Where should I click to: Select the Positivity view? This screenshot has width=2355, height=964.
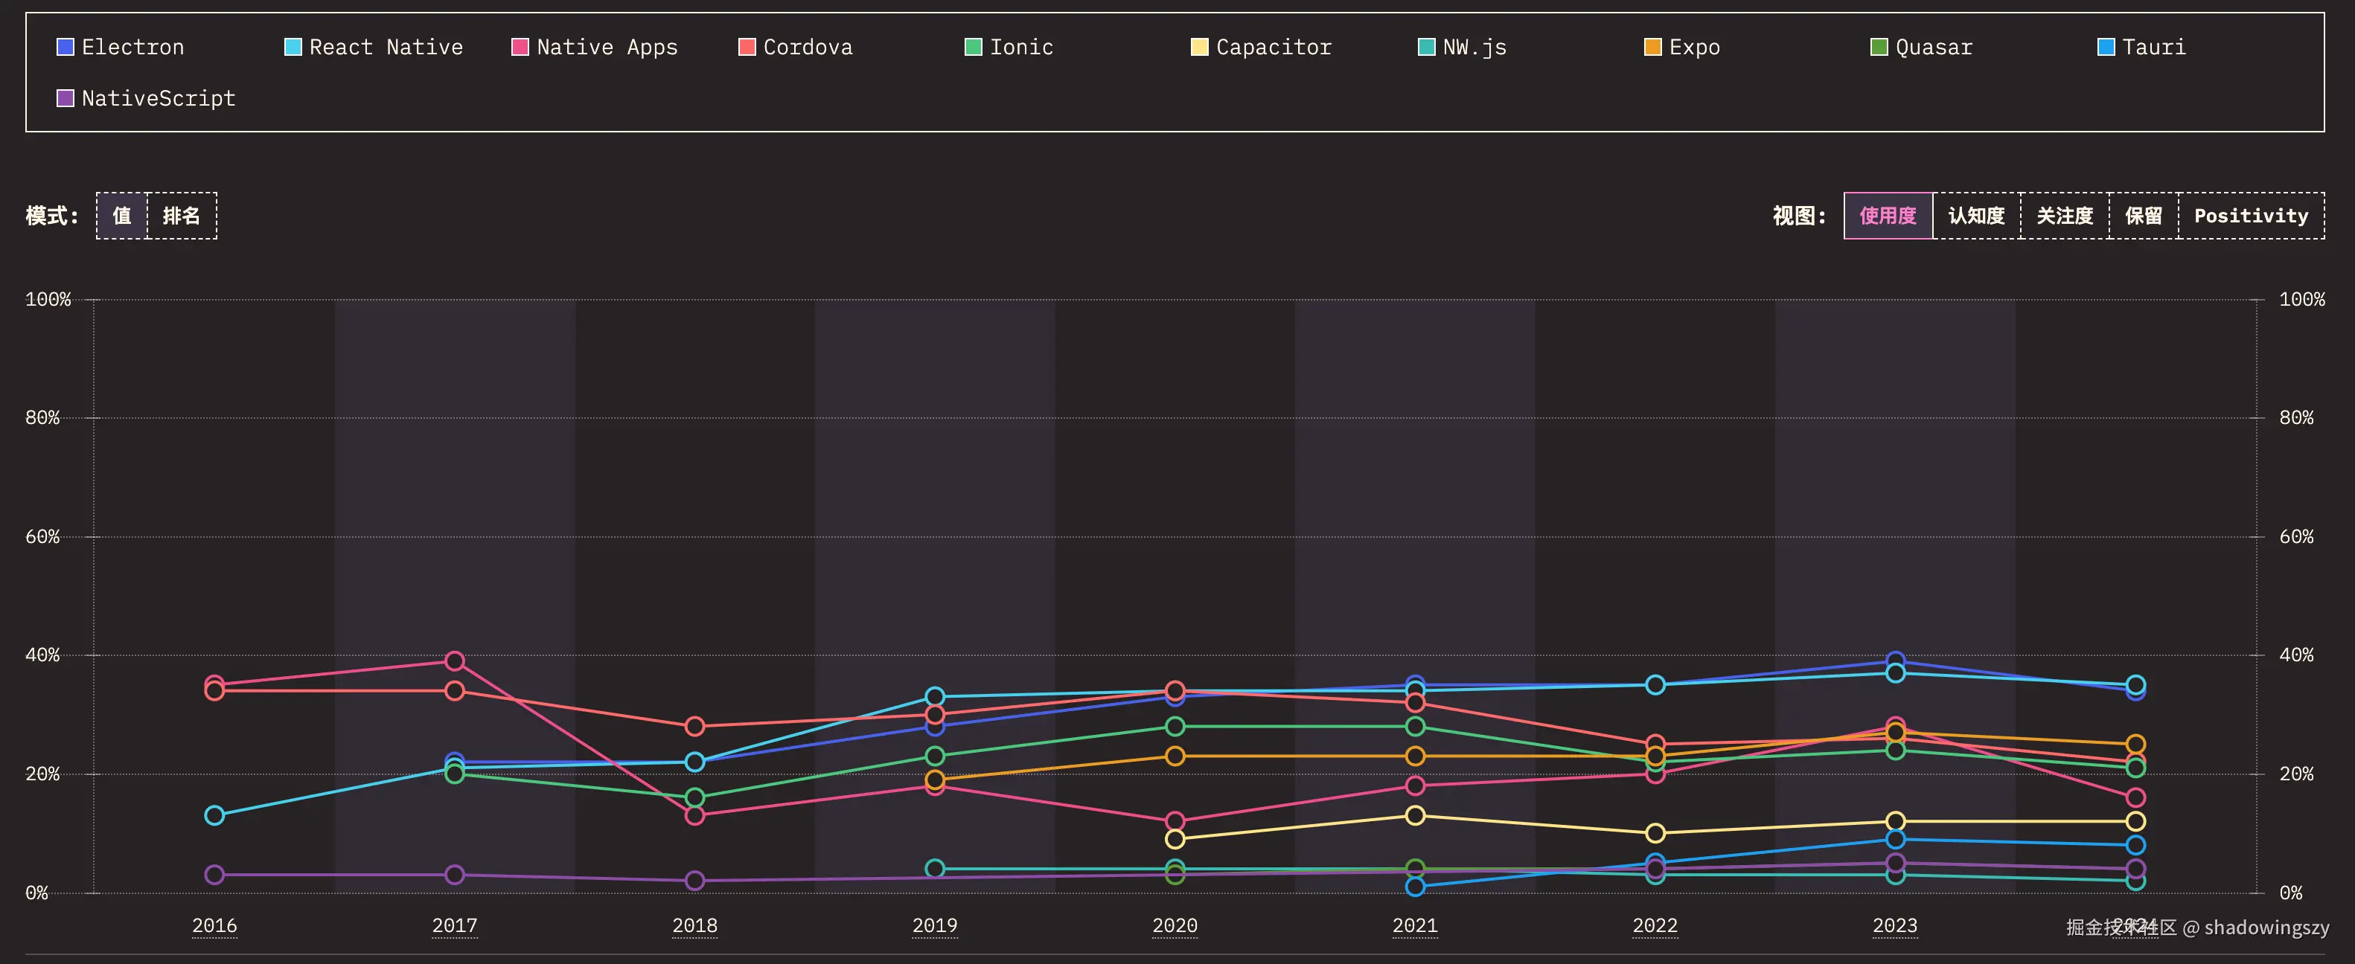click(2250, 216)
